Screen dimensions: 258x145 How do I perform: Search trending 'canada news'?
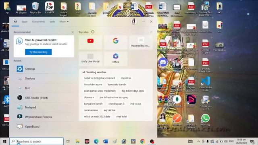(91, 110)
